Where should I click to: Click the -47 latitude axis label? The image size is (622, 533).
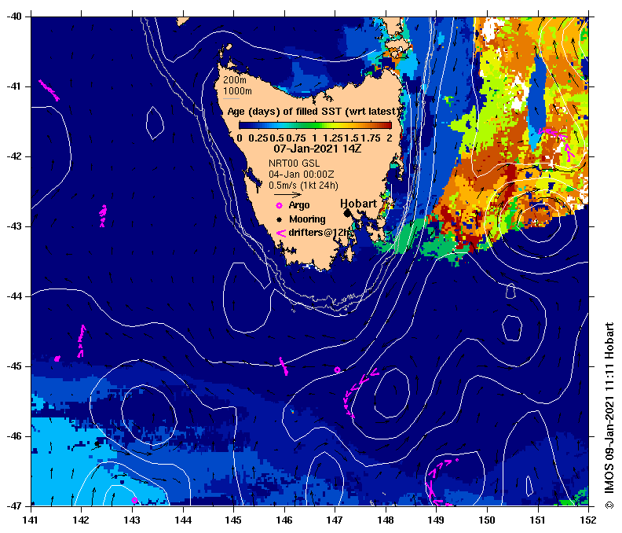coord(13,506)
